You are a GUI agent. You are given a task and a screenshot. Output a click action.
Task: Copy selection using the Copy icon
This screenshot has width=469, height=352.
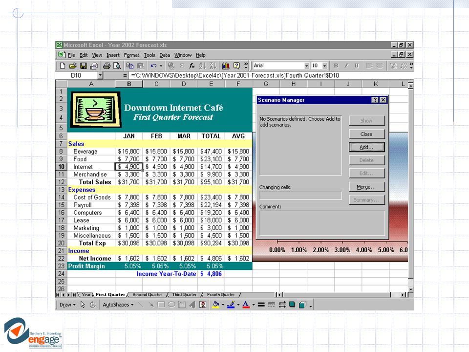coord(130,66)
